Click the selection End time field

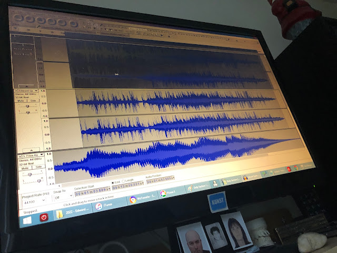point(128,186)
